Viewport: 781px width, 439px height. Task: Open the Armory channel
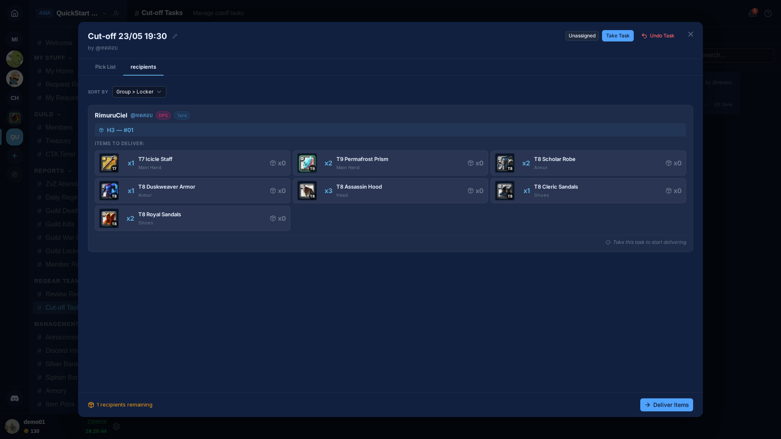(55, 391)
